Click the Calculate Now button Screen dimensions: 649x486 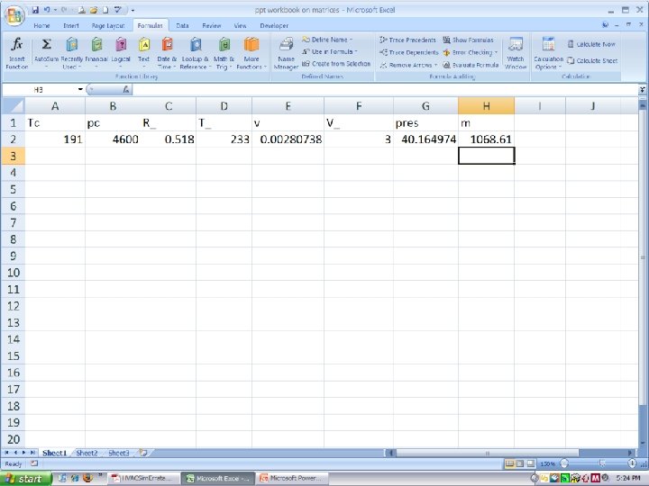pyautogui.click(x=591, y=44)
